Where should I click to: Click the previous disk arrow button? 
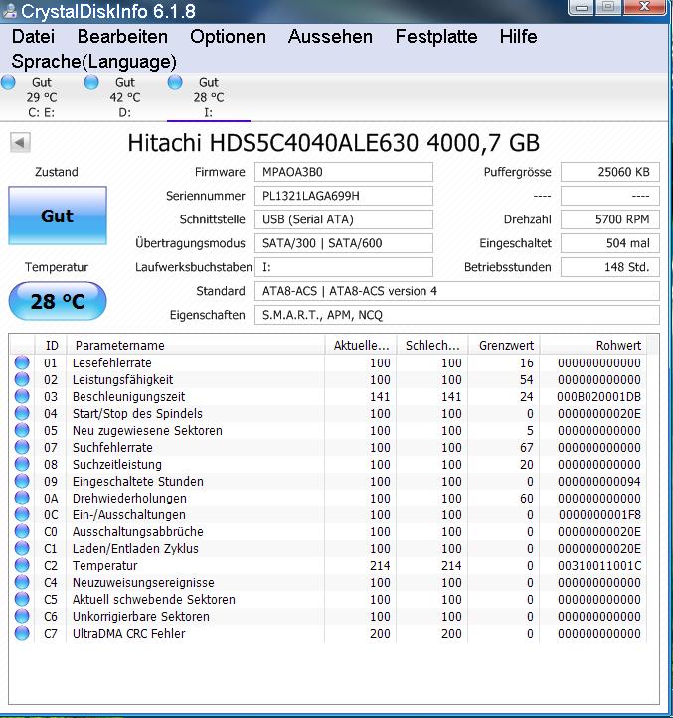tap(20, 142)
